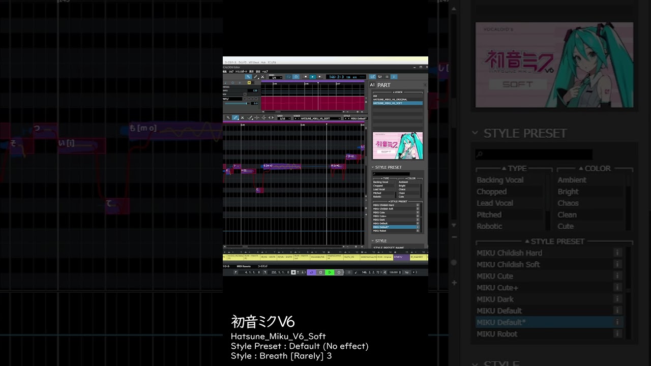Open the STYLE dropdown showing MIKU Default*
Screen dimensions: 651x366
(356, 118)
